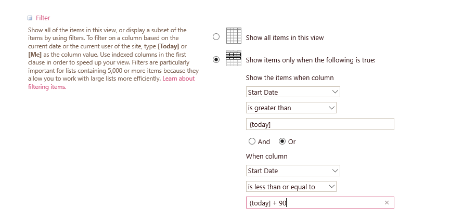Select the 'Show all items' radio button

[216, 37]
